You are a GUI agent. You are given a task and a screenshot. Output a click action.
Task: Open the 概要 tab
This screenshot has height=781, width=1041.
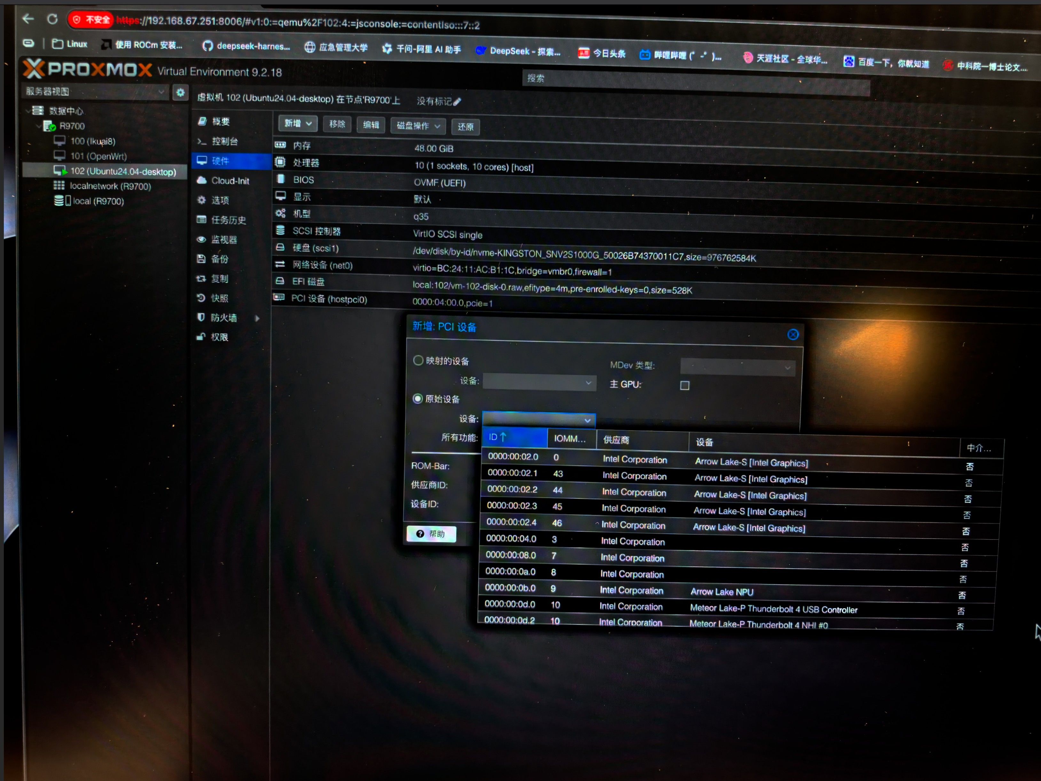[231, 122]
